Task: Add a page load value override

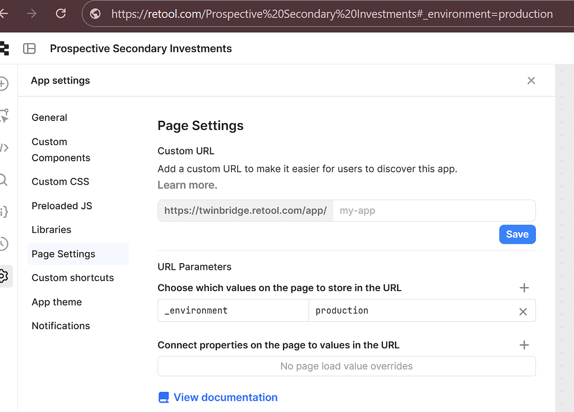Action: pyautogui.click(x=524, y=345)
